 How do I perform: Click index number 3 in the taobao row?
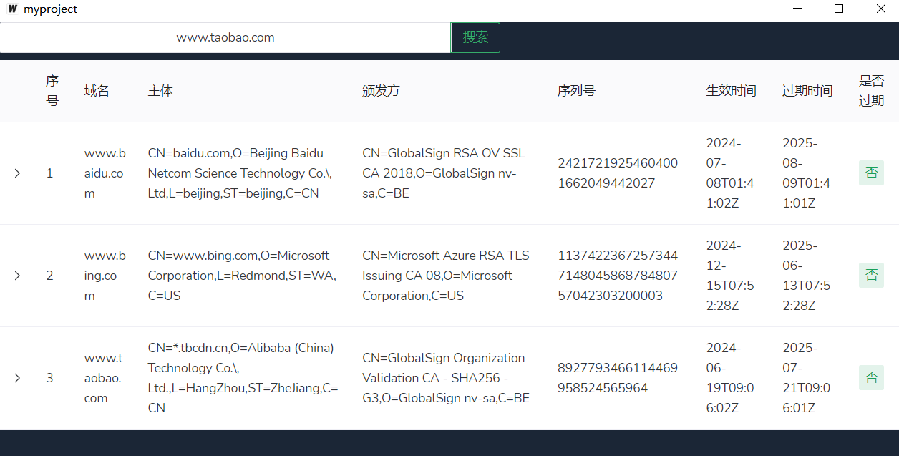tap(49, 378)
